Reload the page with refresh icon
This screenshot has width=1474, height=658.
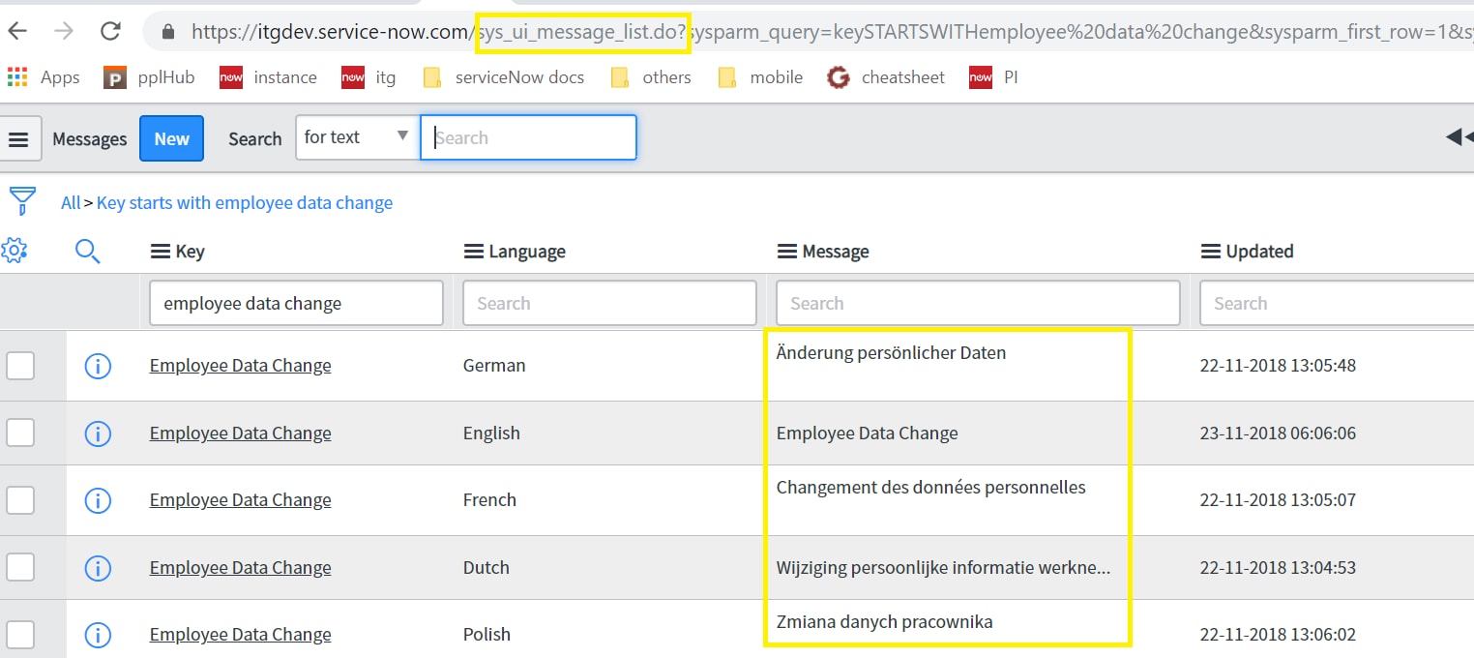coord(110,31)
